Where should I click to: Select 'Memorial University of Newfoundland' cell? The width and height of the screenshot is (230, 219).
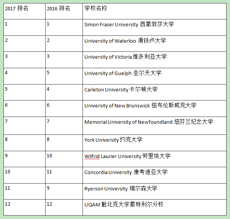155,126
